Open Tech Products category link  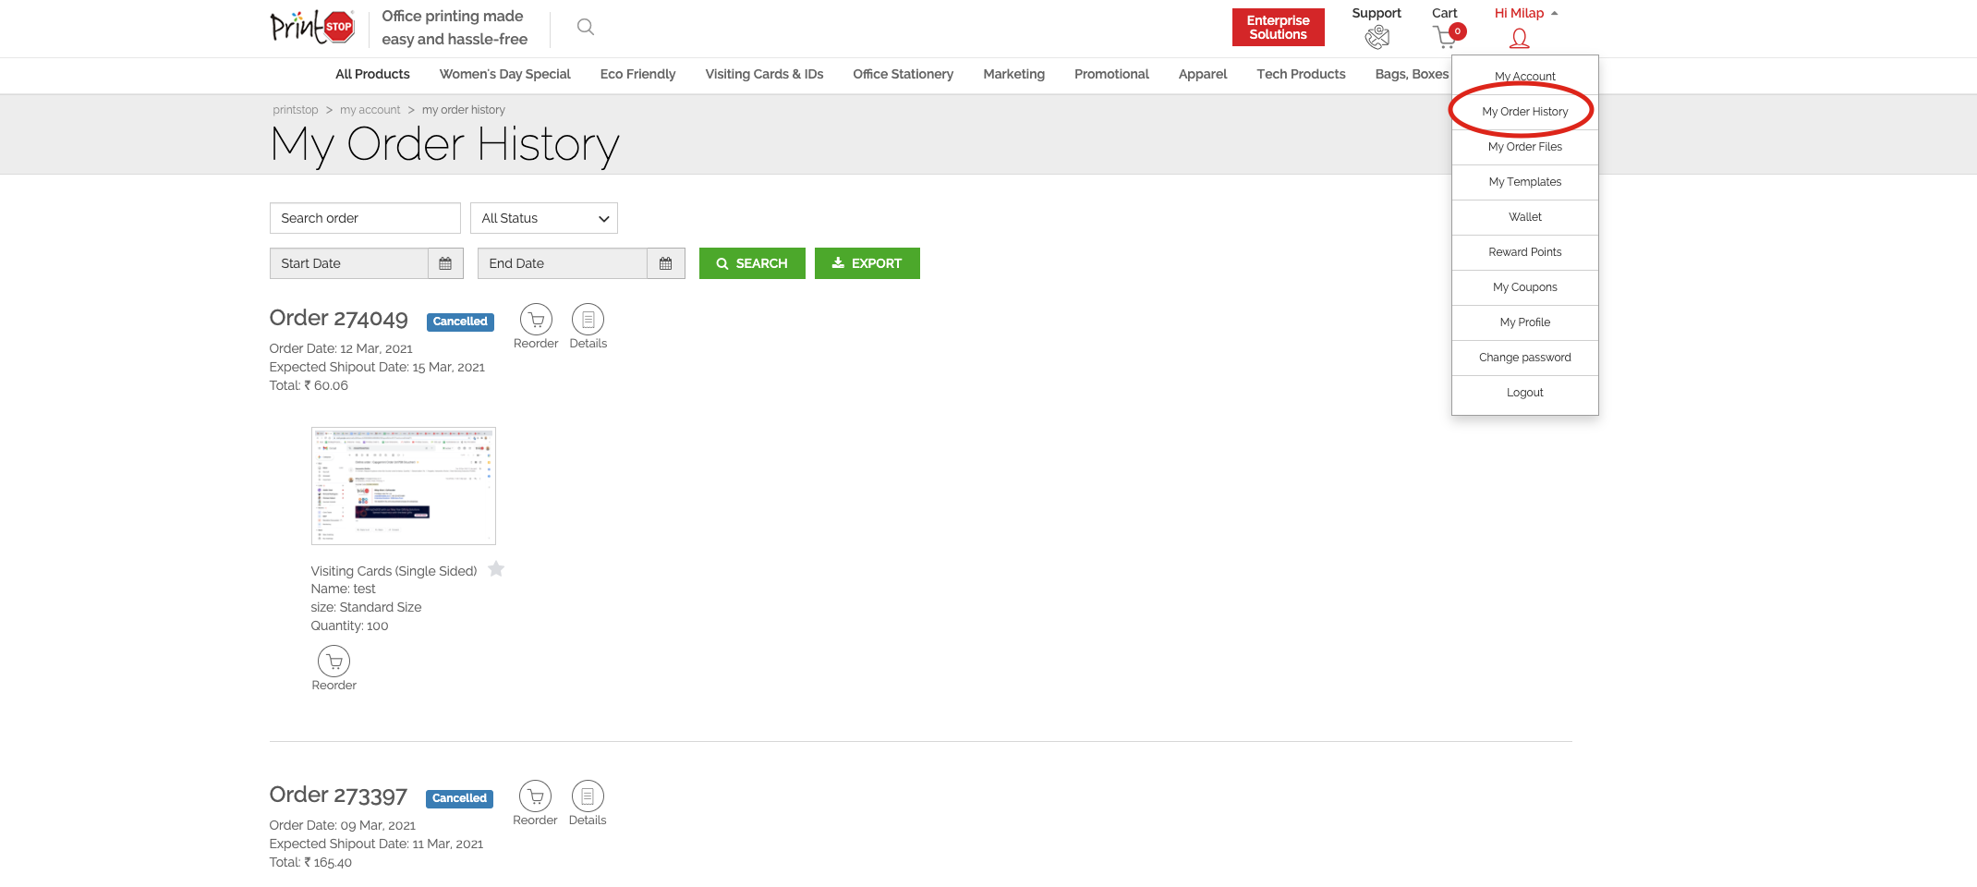(x=1302, y=74)
